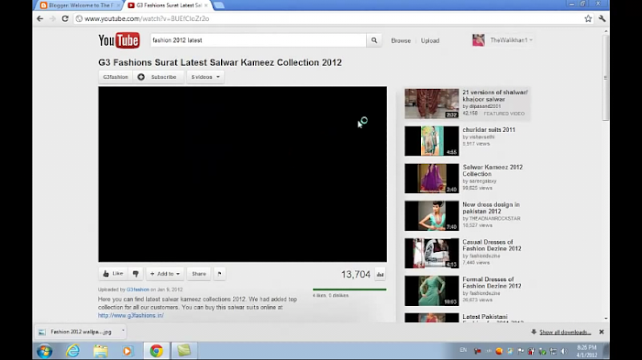Bookmark page with the star icon
642x360 pixels.
pos(588,18)
